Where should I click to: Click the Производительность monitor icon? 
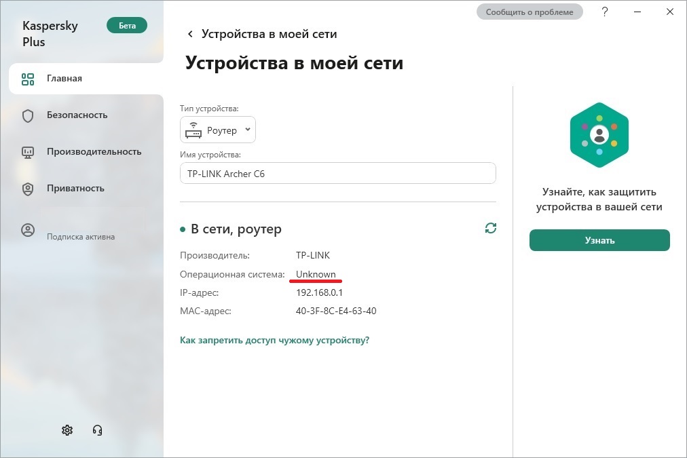tap(28, 153)
